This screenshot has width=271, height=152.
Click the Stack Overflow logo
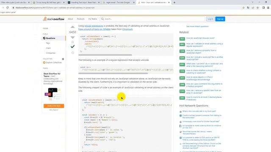pos(54,19)
